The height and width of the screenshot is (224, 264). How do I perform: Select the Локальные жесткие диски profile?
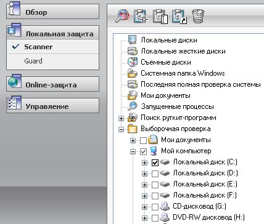pyautogui.click(x=183, y=51)
